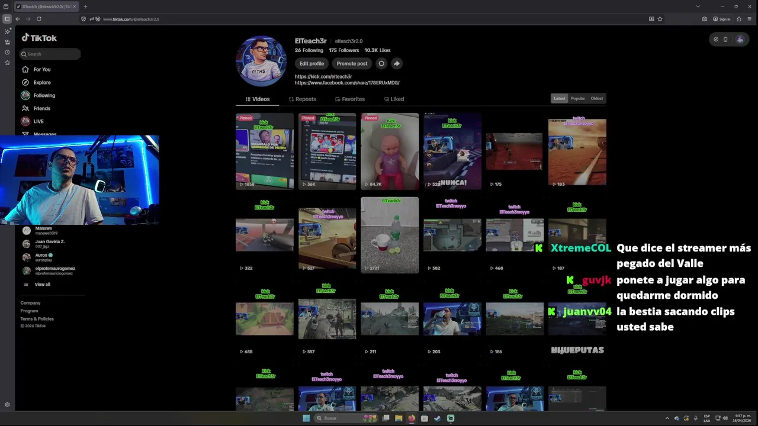Open the video with 658 views

tap(264, 319)
